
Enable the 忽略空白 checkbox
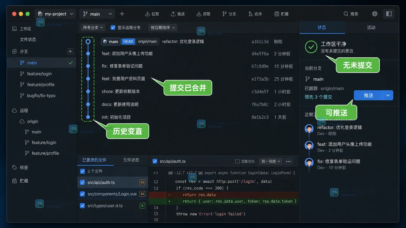click(237, 161)
